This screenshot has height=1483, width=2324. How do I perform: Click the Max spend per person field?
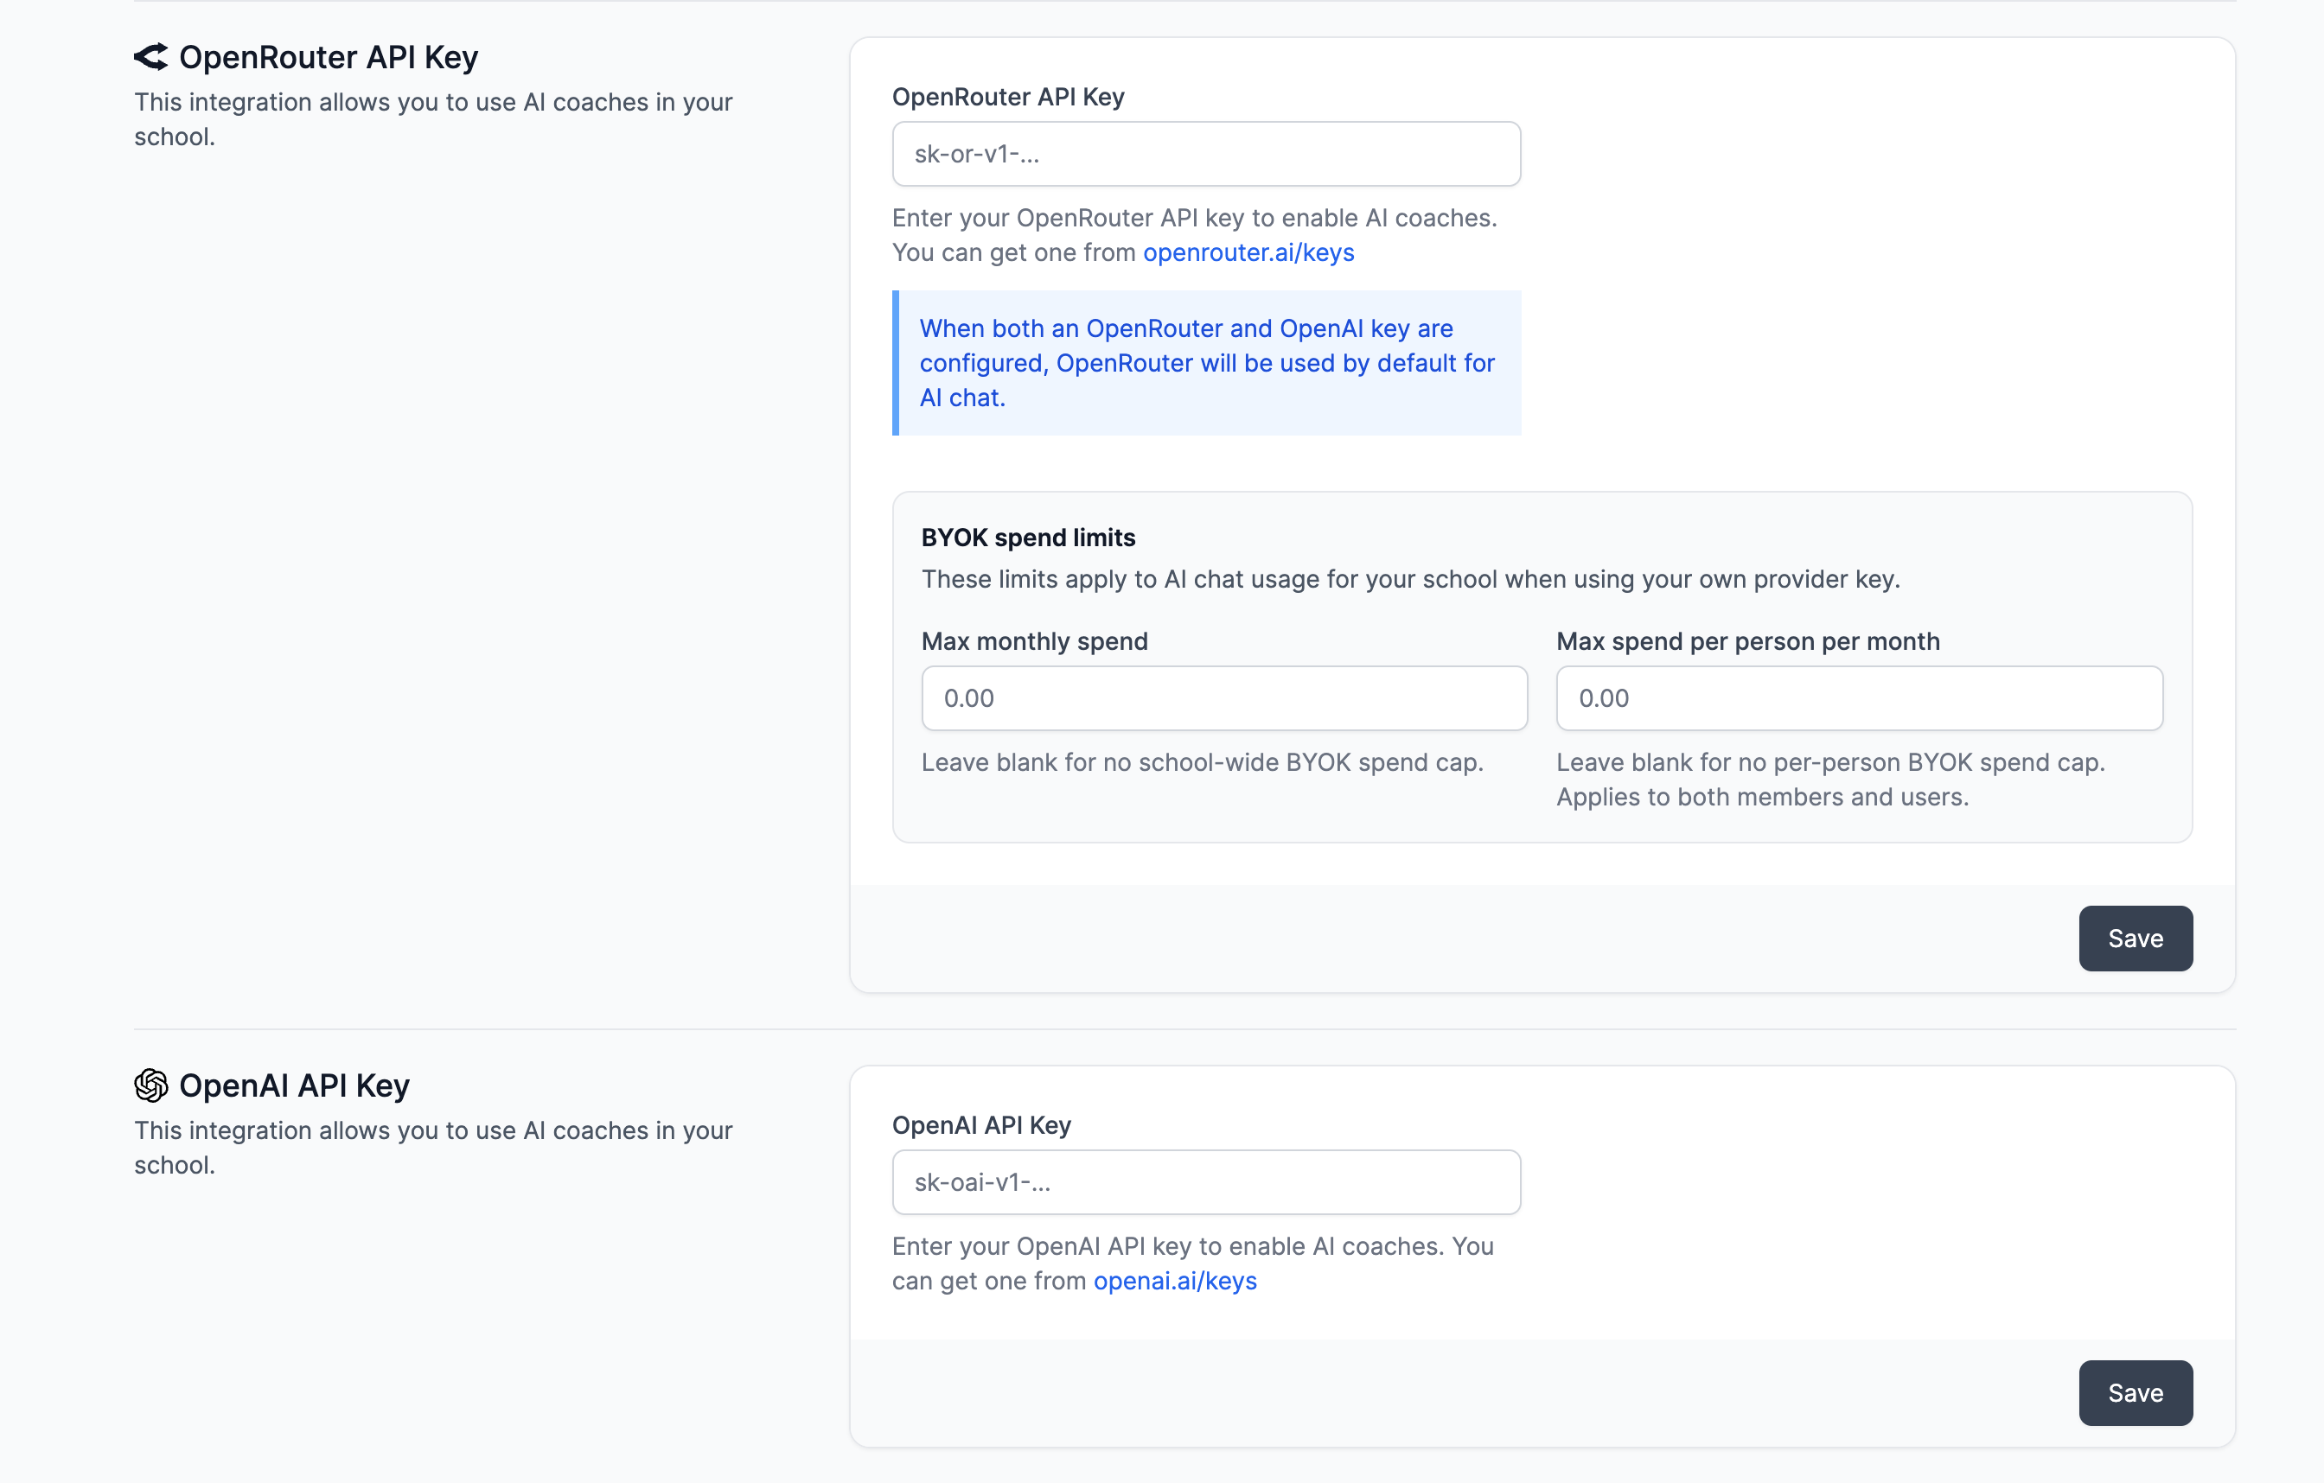coord(1858,698)
